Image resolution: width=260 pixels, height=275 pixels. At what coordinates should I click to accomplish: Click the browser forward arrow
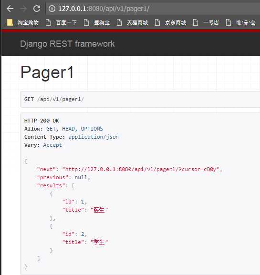click(23, 9)
